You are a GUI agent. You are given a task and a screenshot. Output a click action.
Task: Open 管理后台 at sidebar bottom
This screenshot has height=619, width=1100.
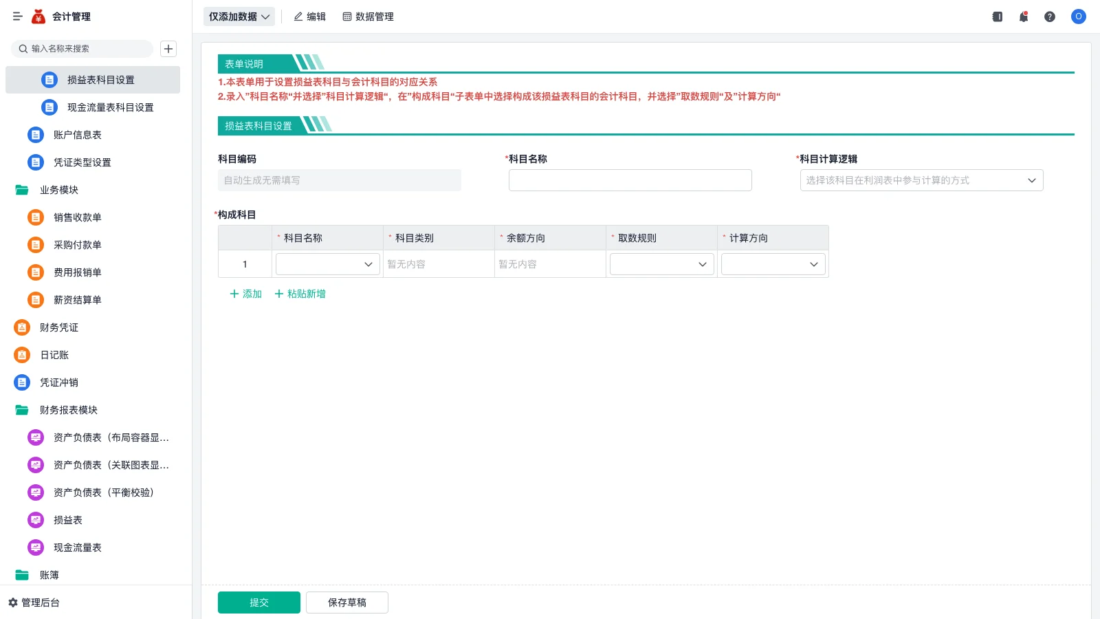[x=34, y=602]
